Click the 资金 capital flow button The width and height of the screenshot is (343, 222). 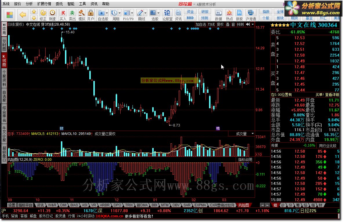tap(190, 12)
